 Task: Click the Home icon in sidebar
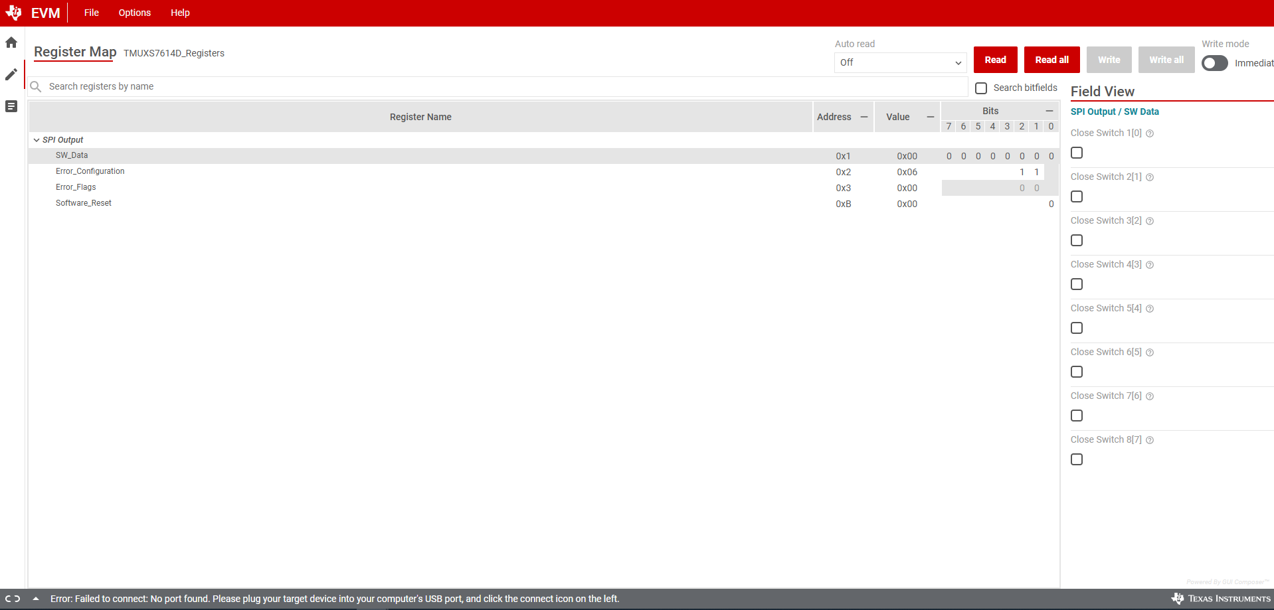pos(11,42)
